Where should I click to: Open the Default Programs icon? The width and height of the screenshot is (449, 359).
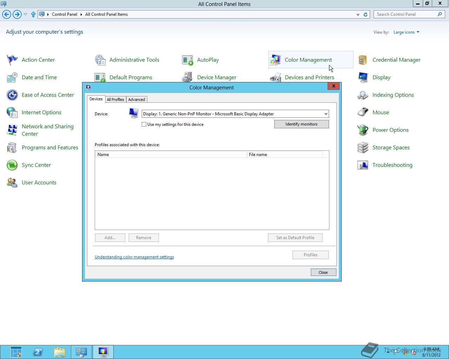[100, 77]
